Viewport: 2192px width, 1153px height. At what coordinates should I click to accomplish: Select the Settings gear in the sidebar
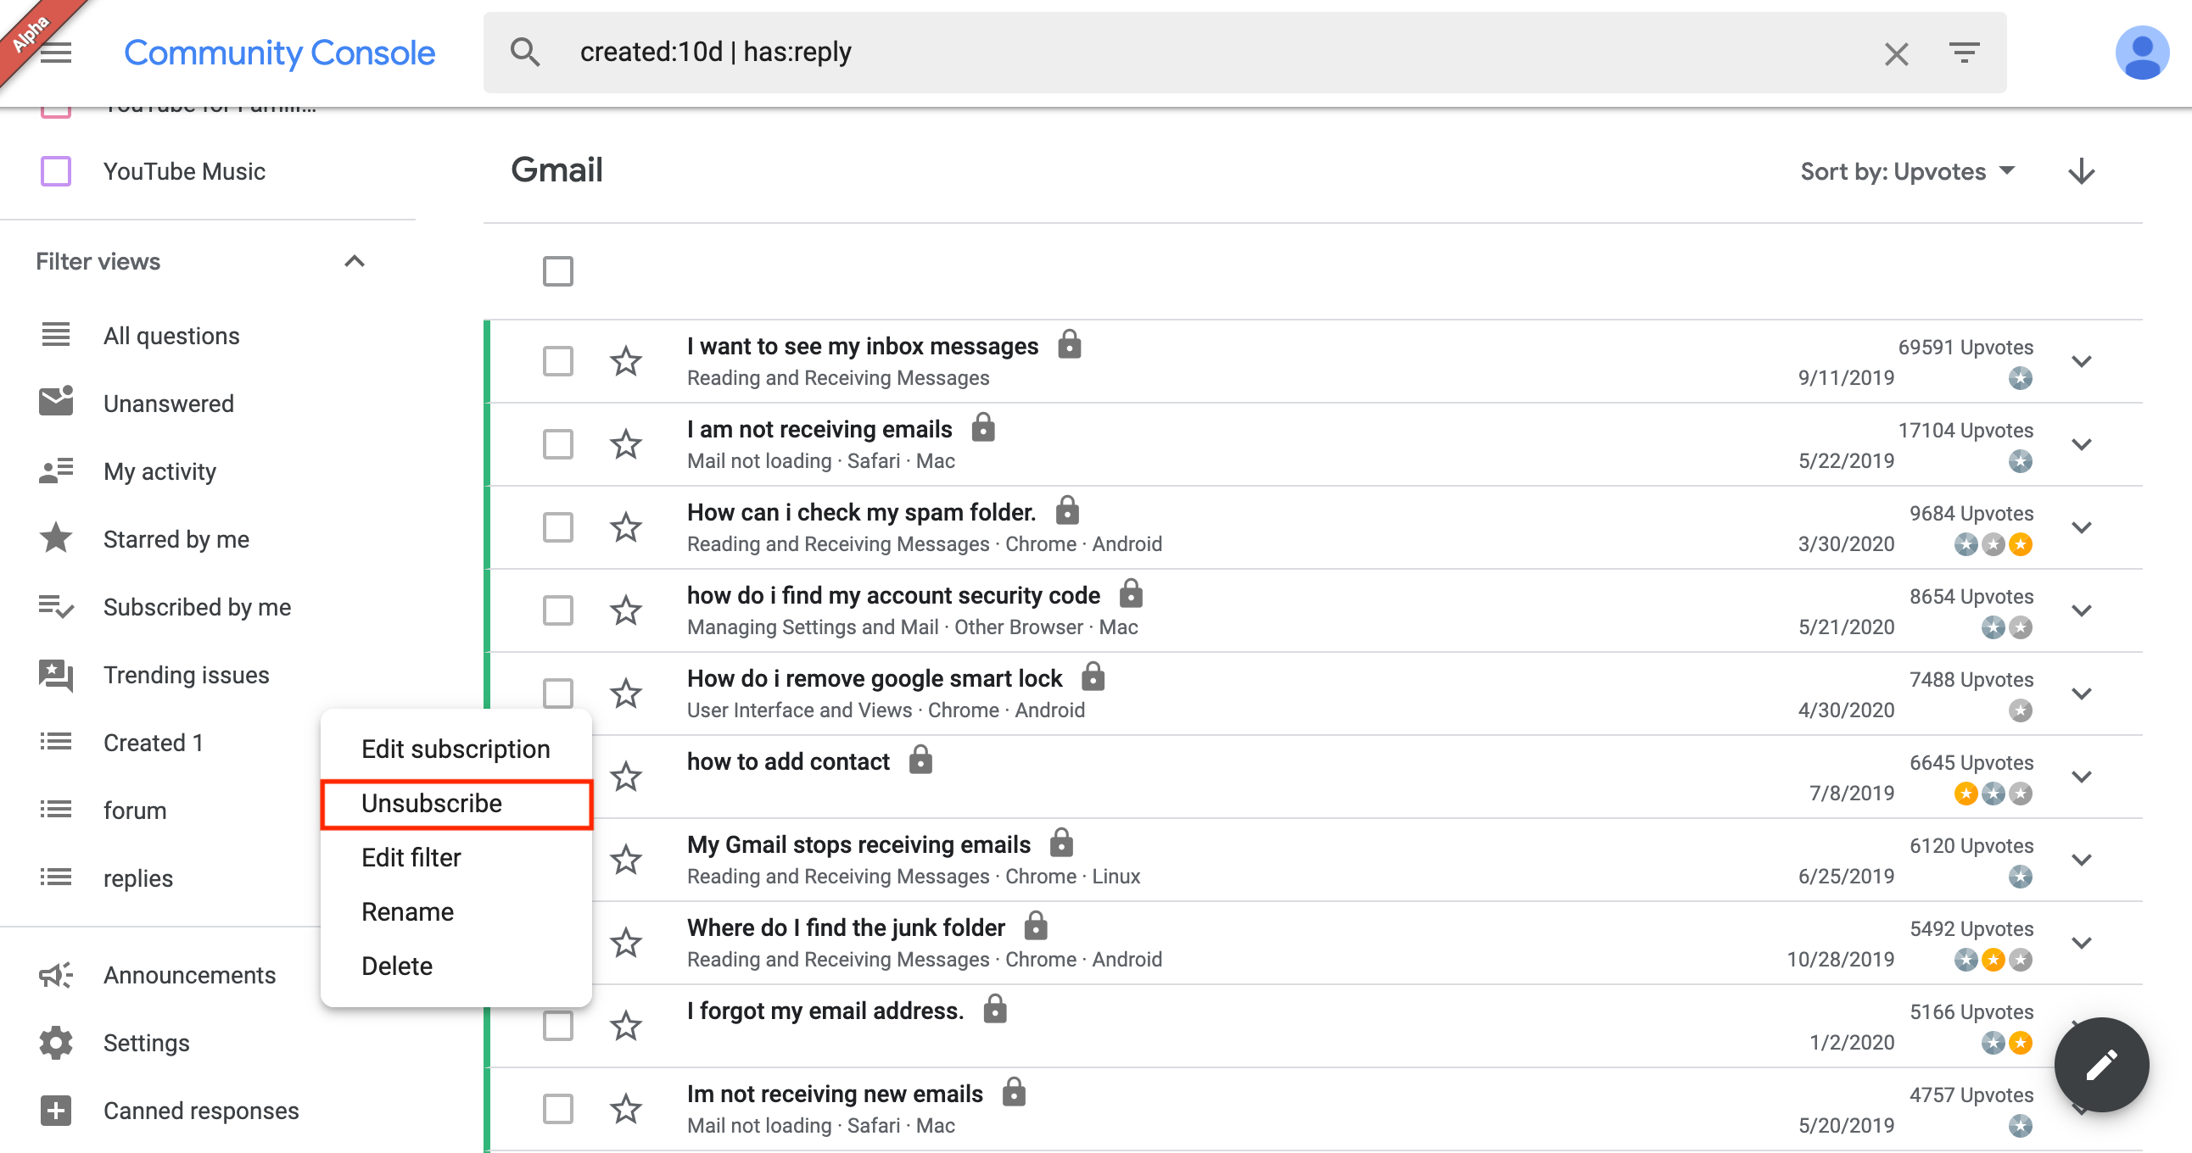[x=54, y=1043]
